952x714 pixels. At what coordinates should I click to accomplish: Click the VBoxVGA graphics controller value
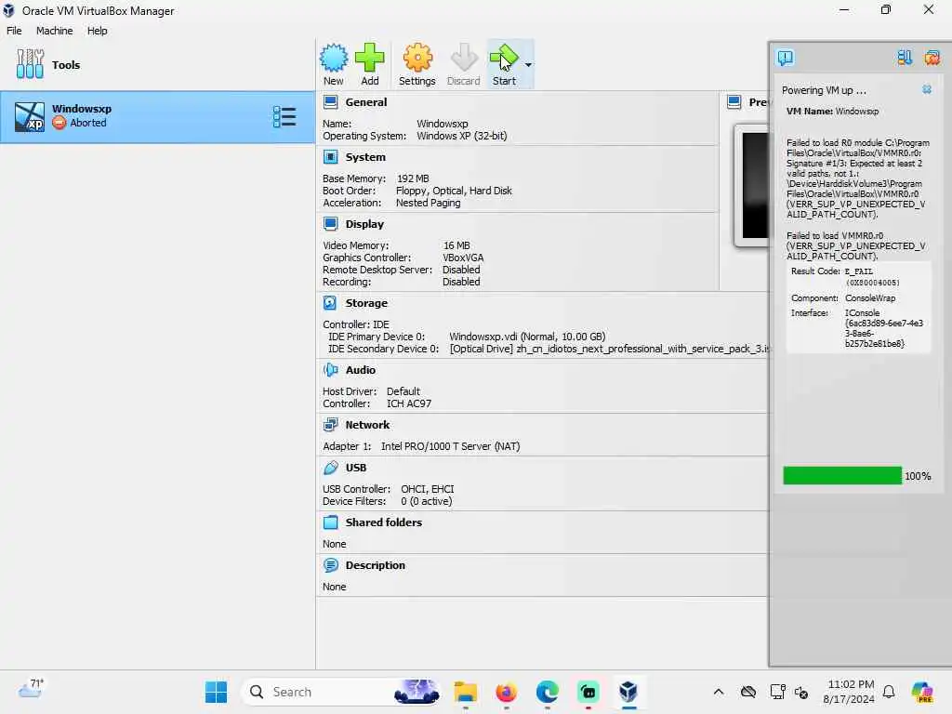coord(463,258)
